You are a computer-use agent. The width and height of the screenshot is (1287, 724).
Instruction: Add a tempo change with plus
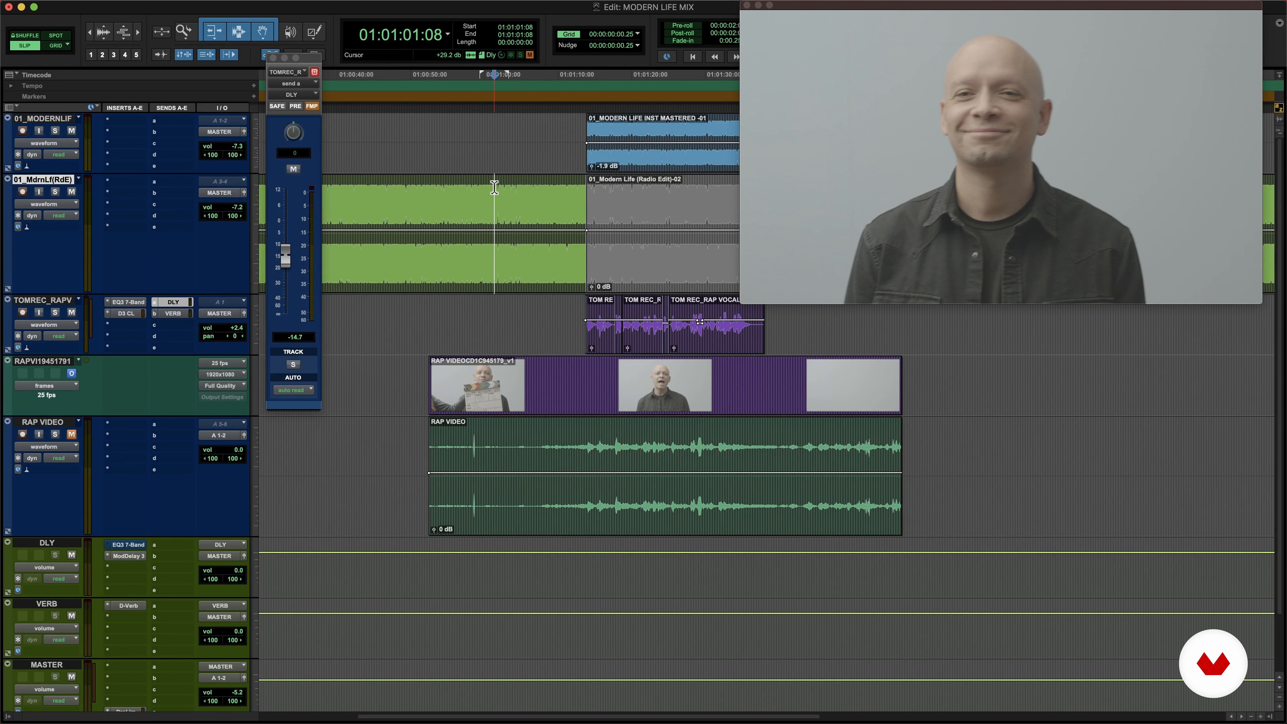[x=254, y=86]
